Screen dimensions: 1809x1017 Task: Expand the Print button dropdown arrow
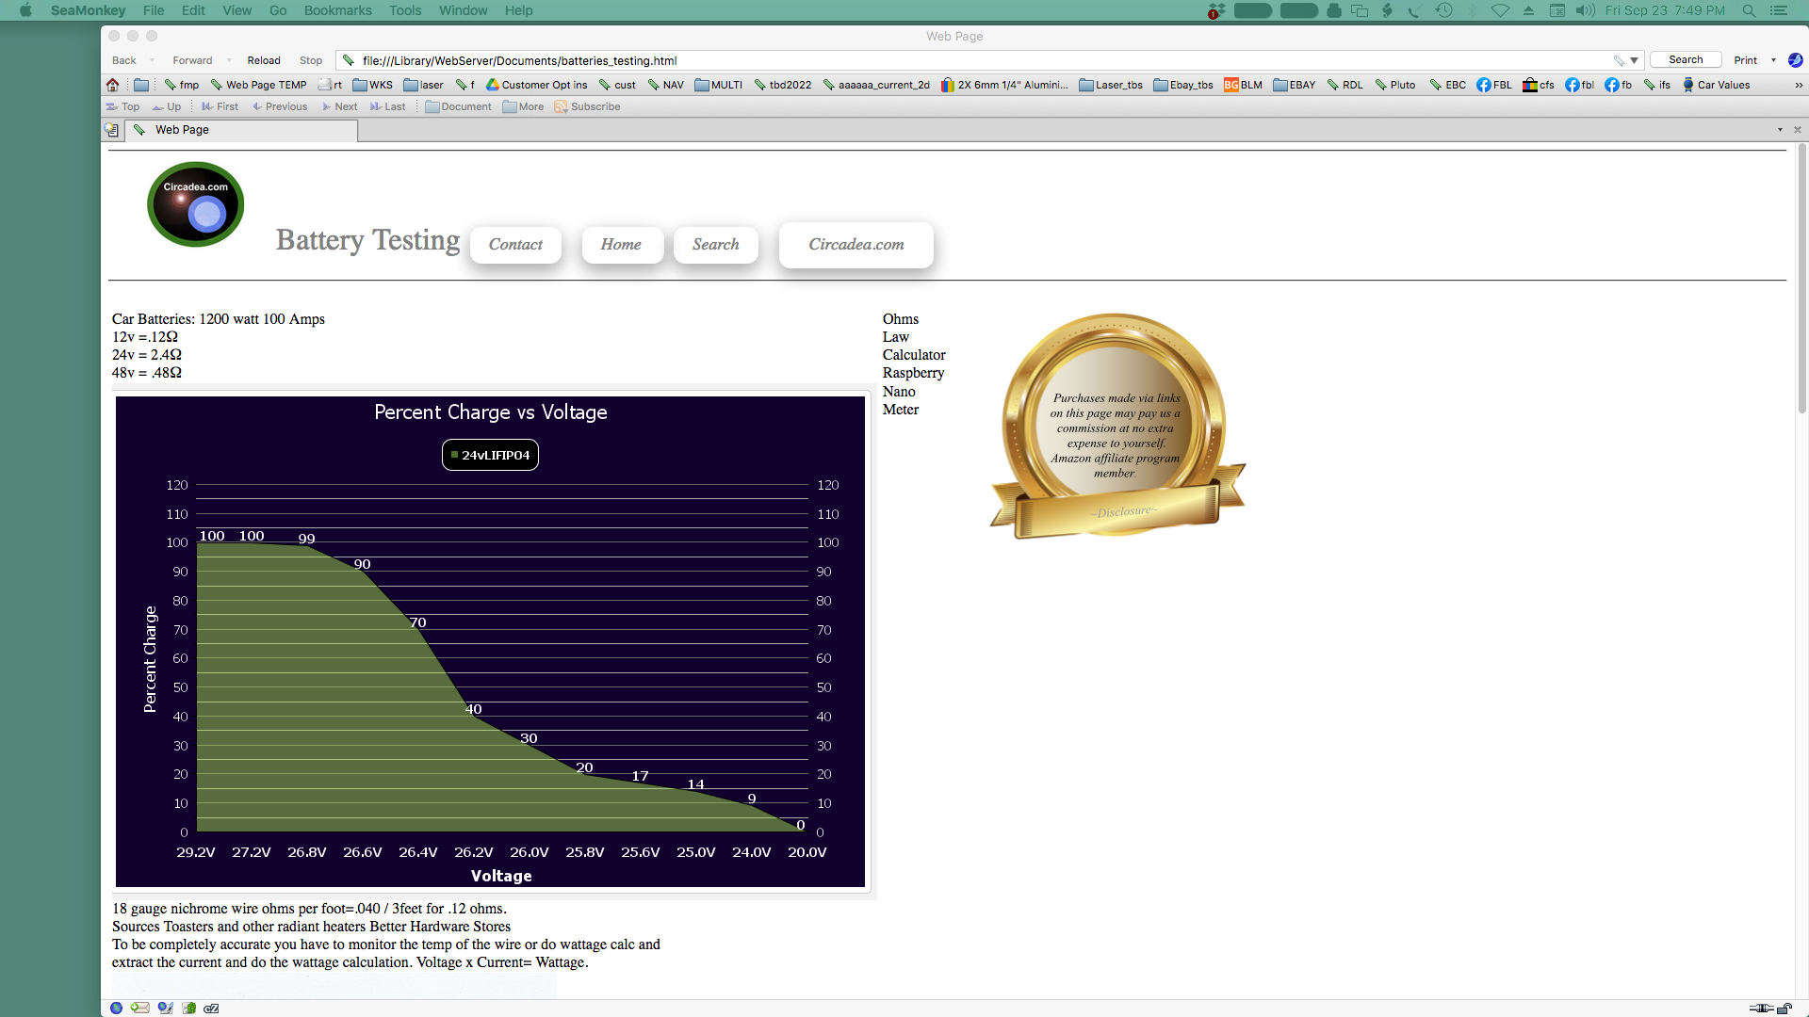click(1773, 60)
